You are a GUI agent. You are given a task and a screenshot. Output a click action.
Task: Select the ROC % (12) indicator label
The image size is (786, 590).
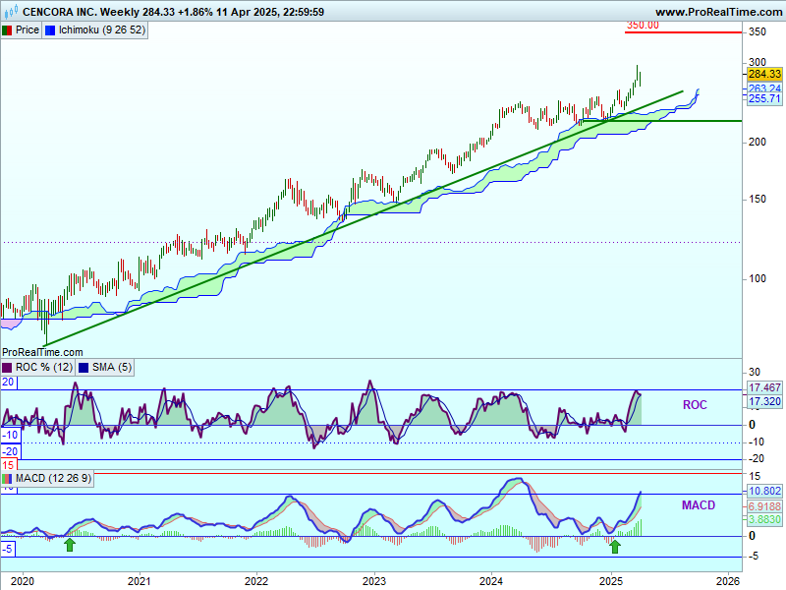click(43, 367)
